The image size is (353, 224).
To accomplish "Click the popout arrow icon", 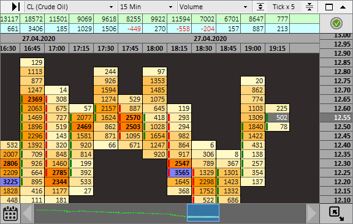I will (x=336, y=214).
